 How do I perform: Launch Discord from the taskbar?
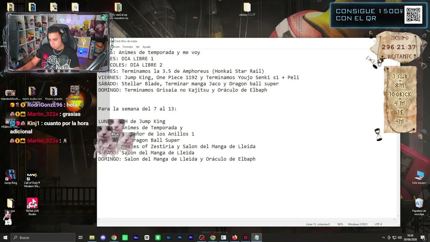coord(103,238)
